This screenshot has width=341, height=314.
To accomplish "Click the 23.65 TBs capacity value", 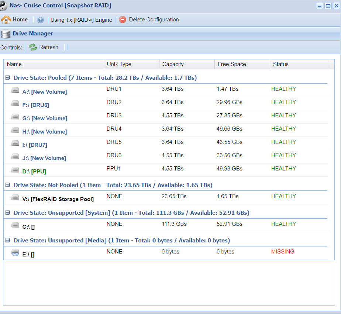I will [x=174, y=196].
